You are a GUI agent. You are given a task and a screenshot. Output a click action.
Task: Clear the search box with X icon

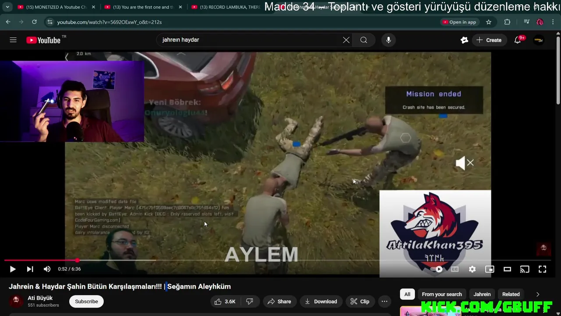click(346, 40)
